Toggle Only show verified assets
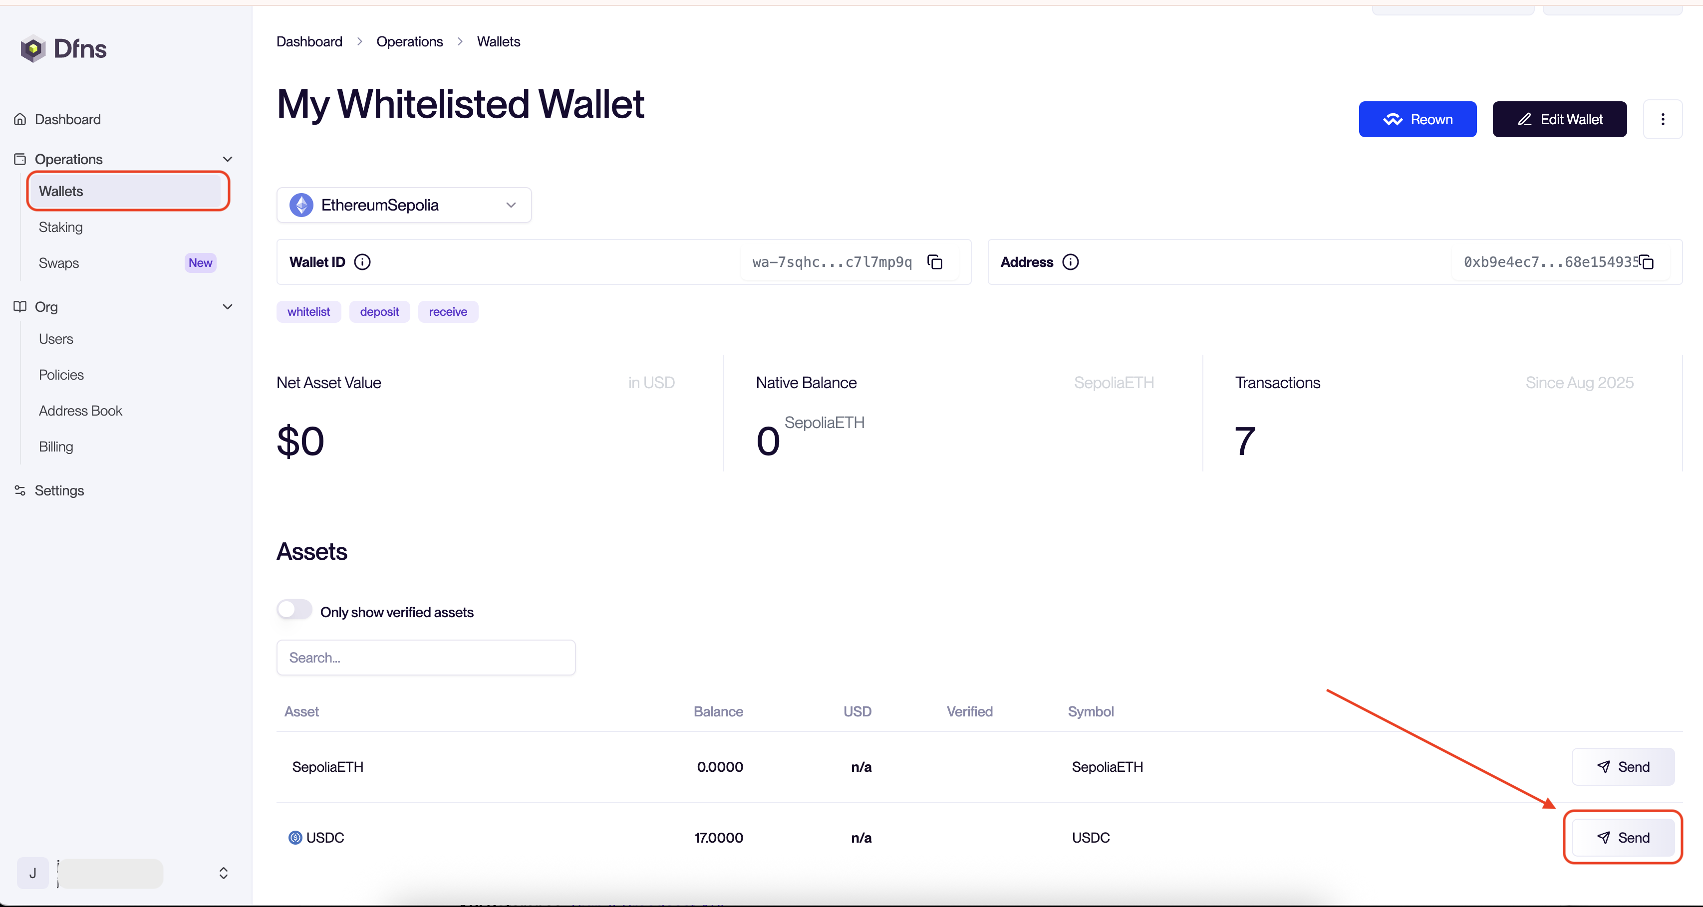1703x907 pixels. 294,610
